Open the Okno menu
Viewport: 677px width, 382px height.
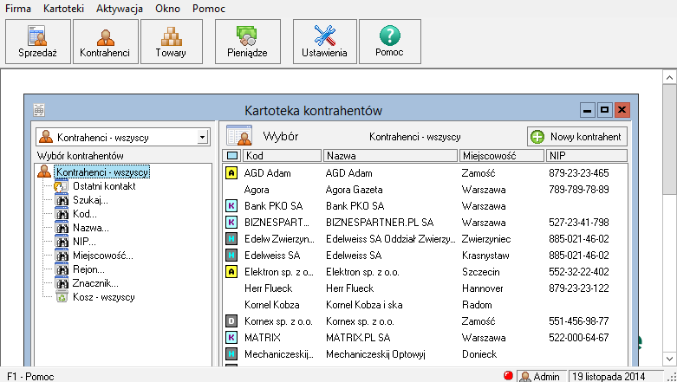coord(167,8)
